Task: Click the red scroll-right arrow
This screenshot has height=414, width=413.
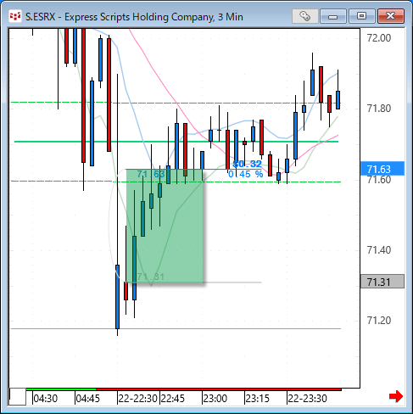Action: tap(395, 396)
